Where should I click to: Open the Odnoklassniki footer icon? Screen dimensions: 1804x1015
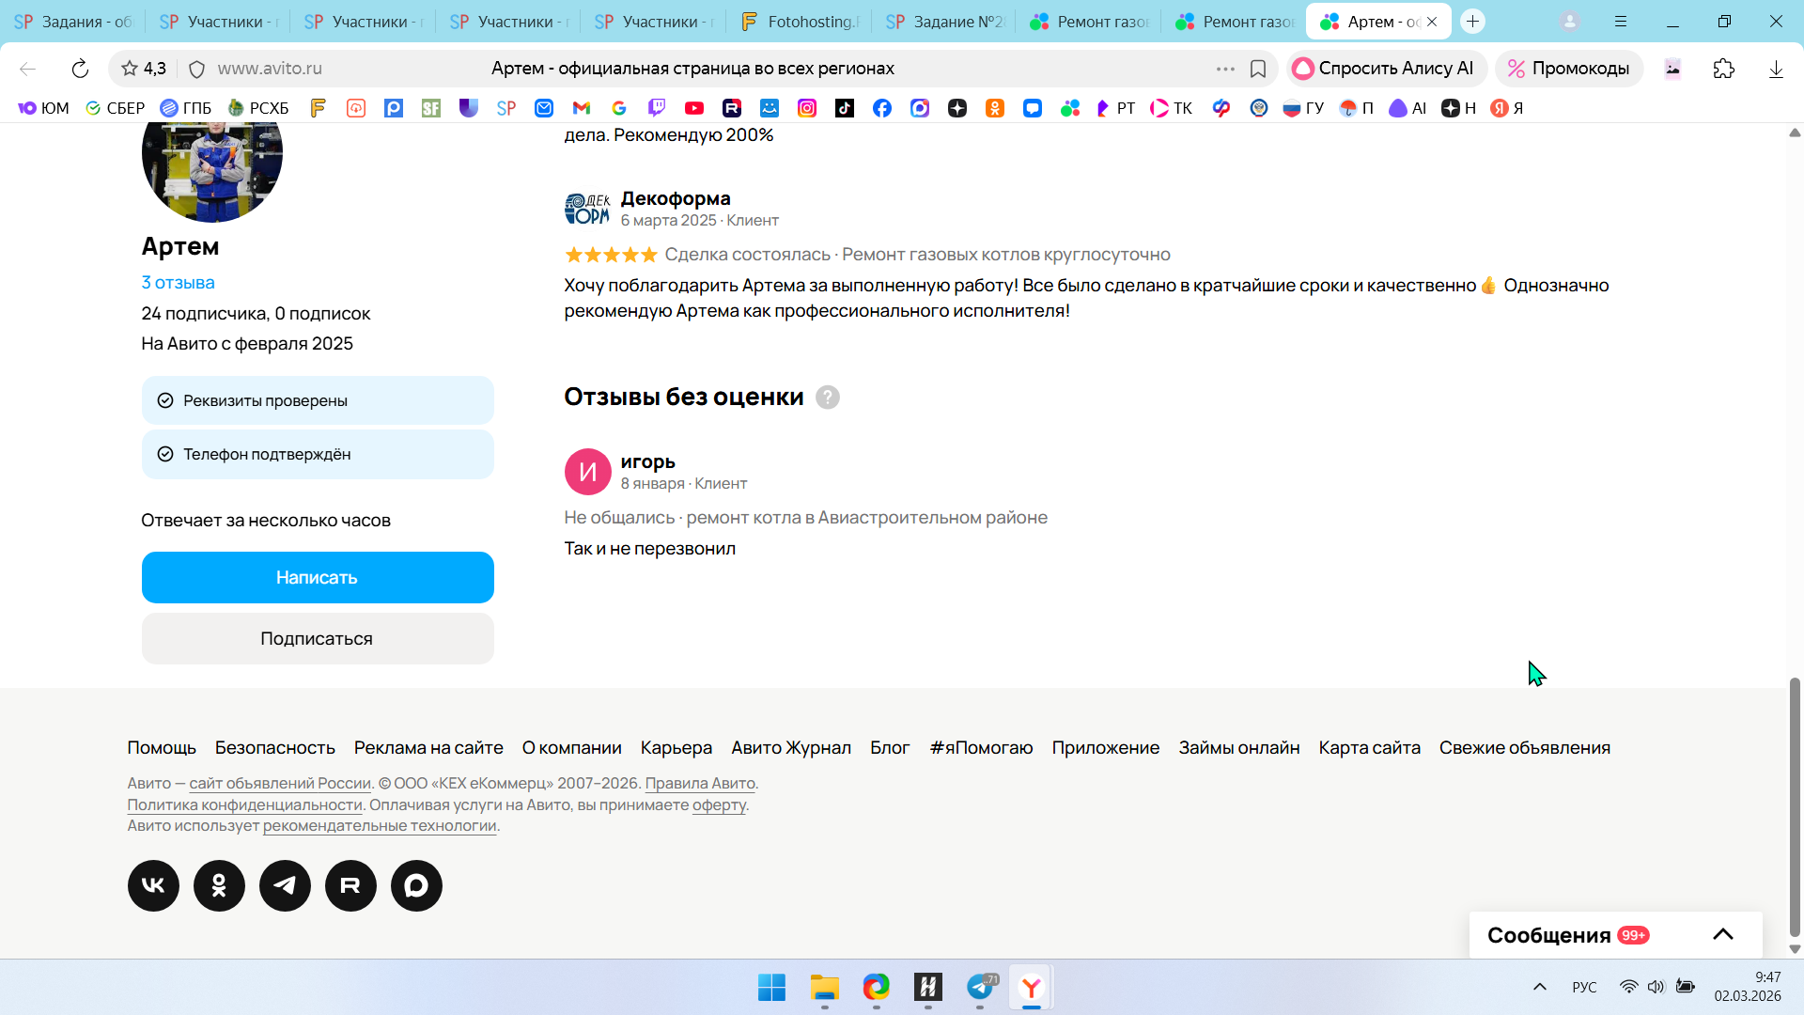coord(219,885)
